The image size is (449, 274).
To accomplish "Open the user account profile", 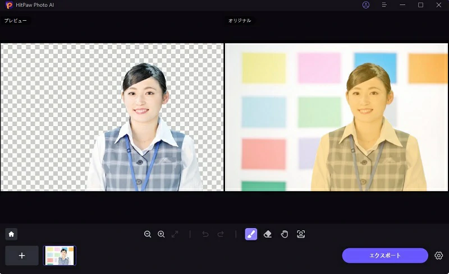I will pos(366,5).
